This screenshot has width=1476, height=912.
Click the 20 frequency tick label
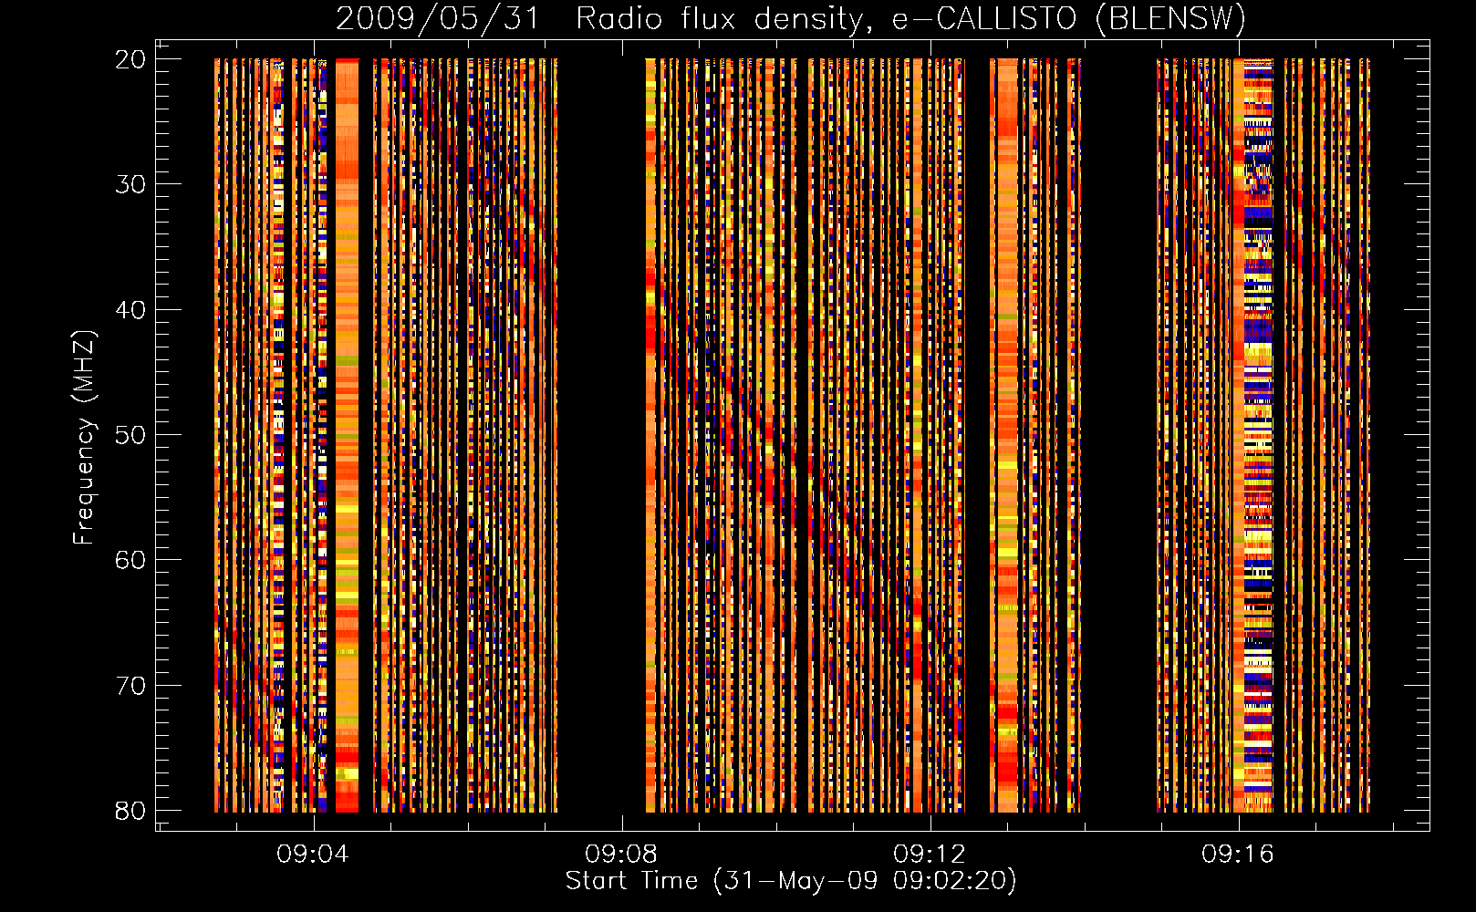coord(130,59)
